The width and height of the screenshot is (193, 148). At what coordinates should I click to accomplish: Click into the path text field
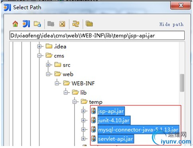97,35
